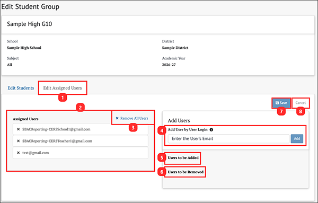Click the Add button next to email field

(297, 139)
